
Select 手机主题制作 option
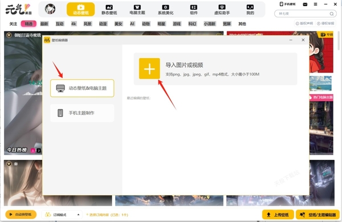[82, 113]
